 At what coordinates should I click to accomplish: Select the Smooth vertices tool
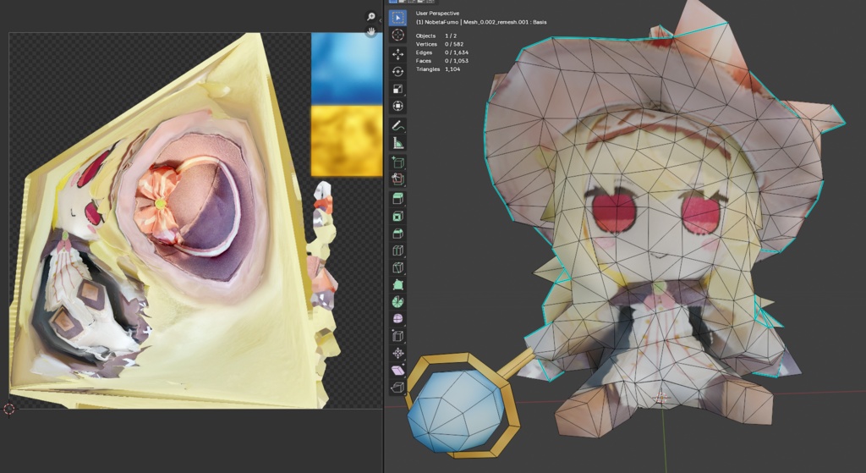pyautogui.click(x=397, y=319)
